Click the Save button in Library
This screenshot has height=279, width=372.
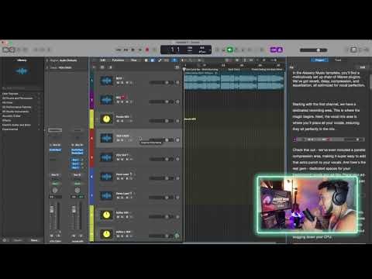(x=34, y=240)
